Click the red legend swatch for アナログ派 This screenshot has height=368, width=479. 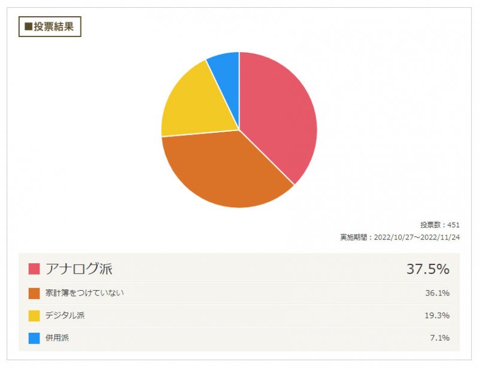pyautogui.click(x=34, y=269)
